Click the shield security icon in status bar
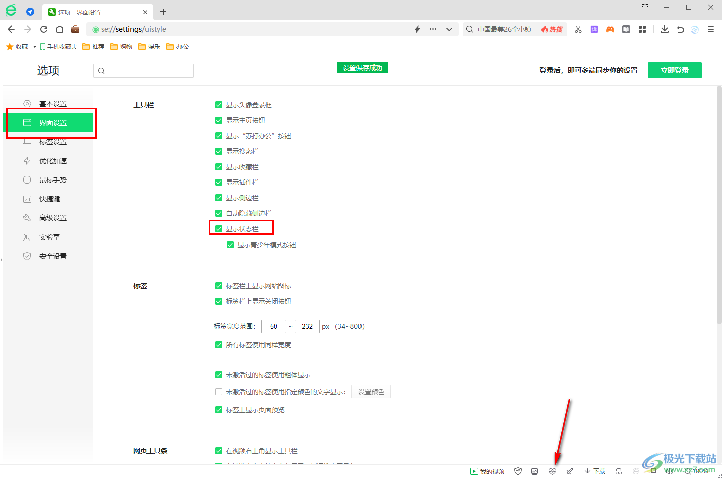The height and width of the screenshot is (478, 722). (x=518, y=471)
